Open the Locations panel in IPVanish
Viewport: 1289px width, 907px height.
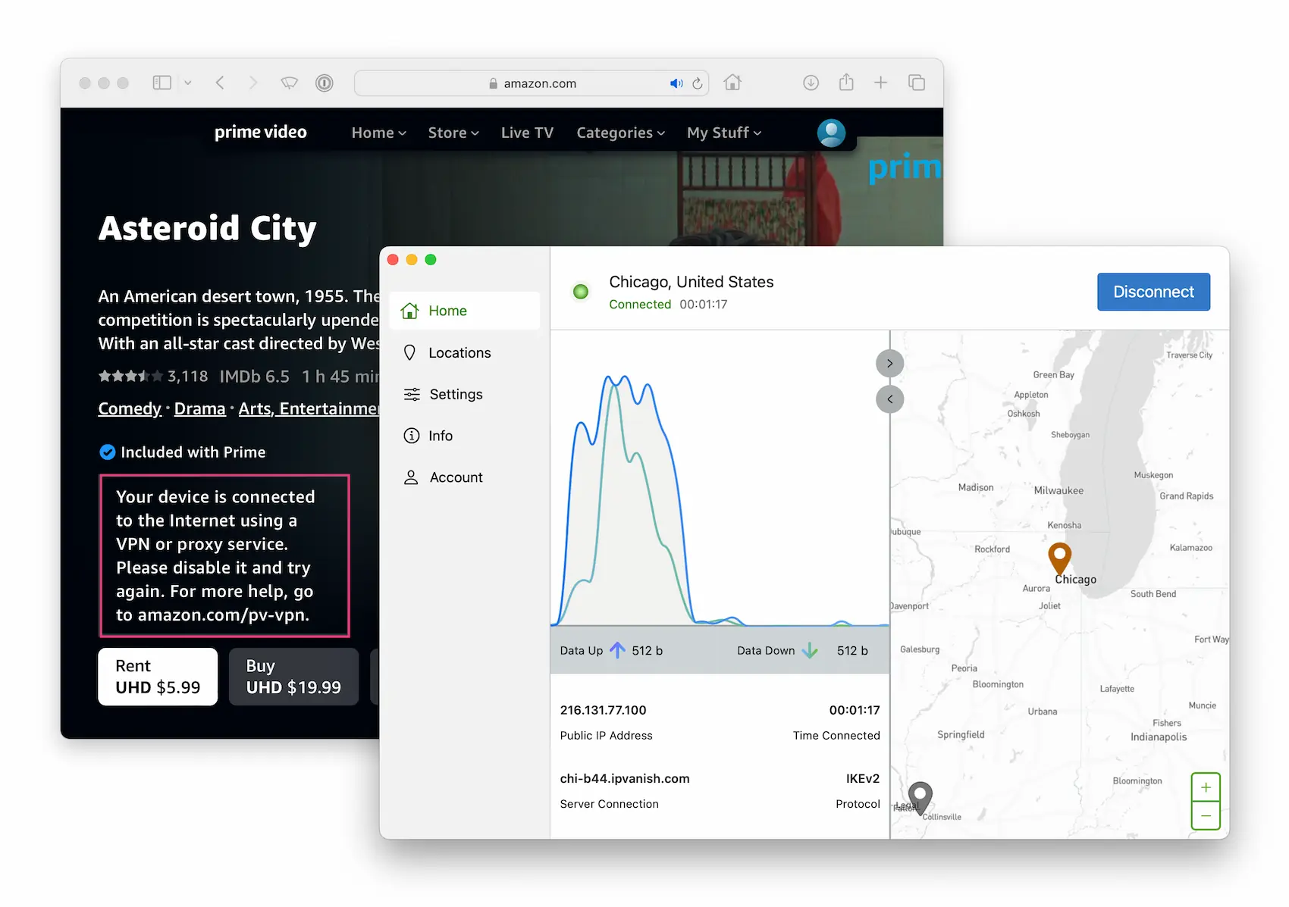point(459,352)
